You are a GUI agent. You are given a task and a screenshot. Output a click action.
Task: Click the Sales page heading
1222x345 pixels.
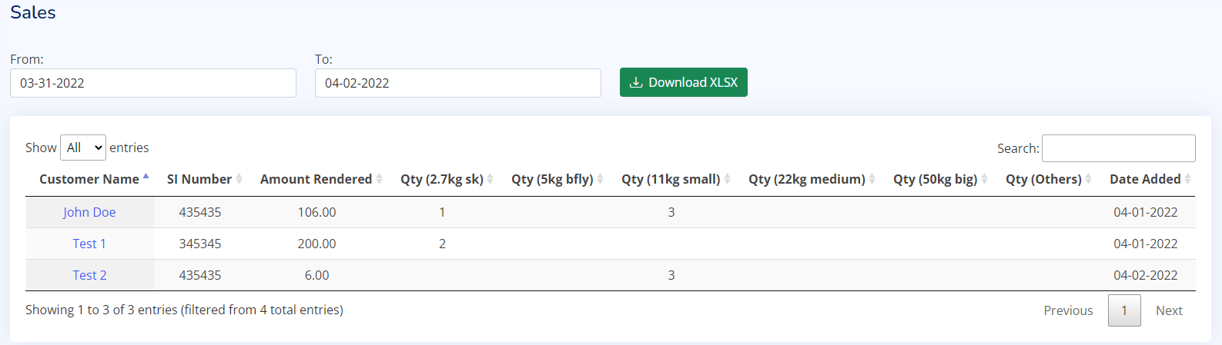pyautogui.click(x=33, y=12)
